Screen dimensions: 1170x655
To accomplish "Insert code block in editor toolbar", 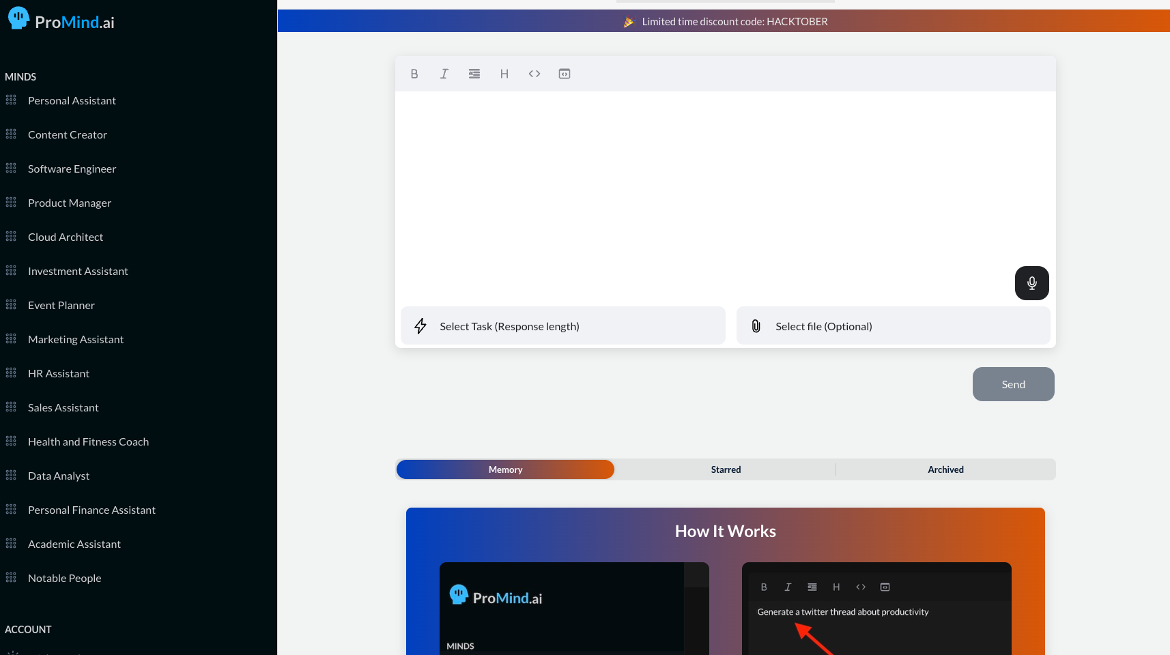I will click(x=565, y=74).
